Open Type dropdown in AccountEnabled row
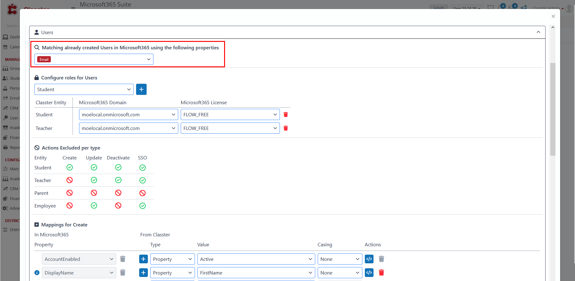This screenshot has height=281, width=575. (x=173, y=259)
